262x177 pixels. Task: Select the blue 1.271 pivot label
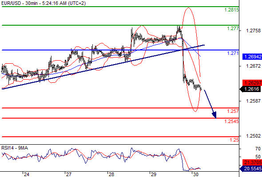[233, 53]
